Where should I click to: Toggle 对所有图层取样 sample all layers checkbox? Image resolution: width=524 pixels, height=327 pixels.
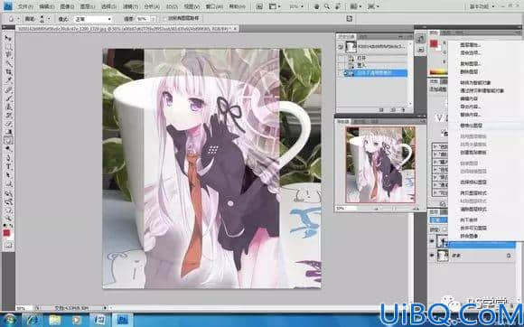(164, 19)
